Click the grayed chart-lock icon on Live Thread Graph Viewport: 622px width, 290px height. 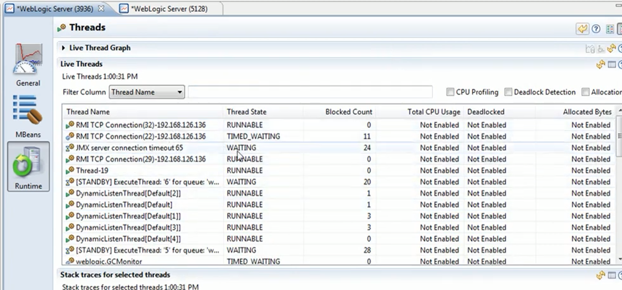[590, 49]
